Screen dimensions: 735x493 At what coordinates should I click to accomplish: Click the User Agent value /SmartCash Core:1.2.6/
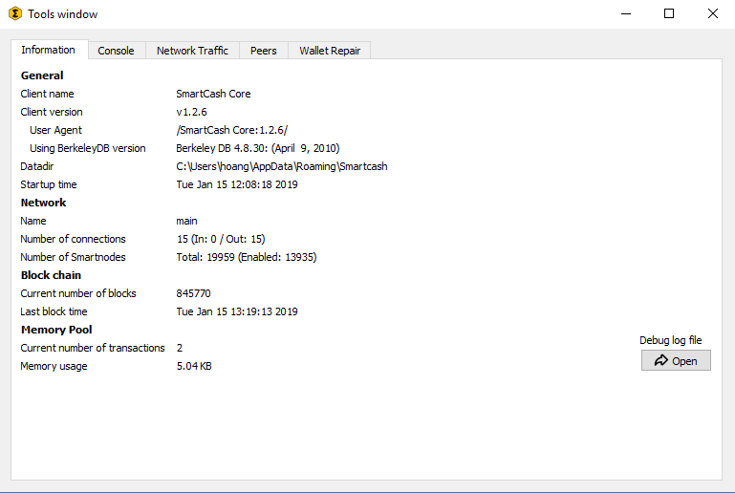tap(231, 130)
